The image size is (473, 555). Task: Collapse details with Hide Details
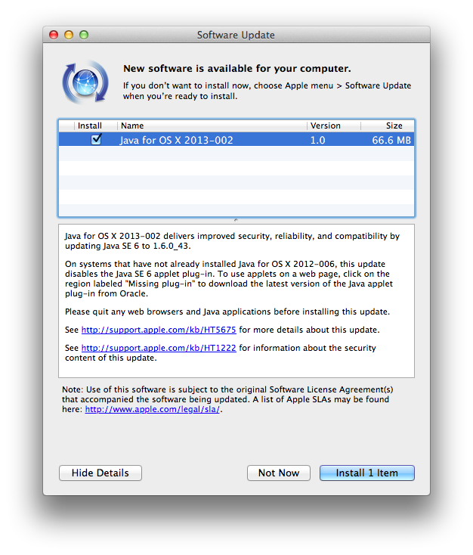(x=100, y=473)
